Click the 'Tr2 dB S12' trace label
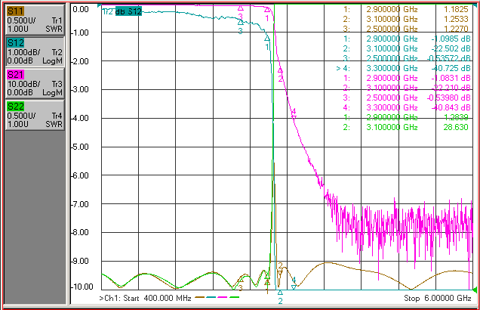This screenshot has height=310, width=480. pyautogui.click(x=122, y=11)
